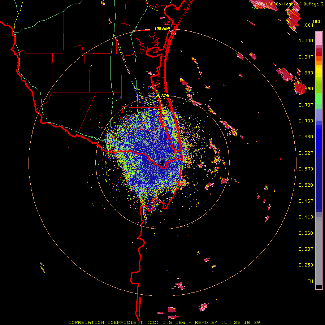Click the 0.307 scale value

coord(306,249)
